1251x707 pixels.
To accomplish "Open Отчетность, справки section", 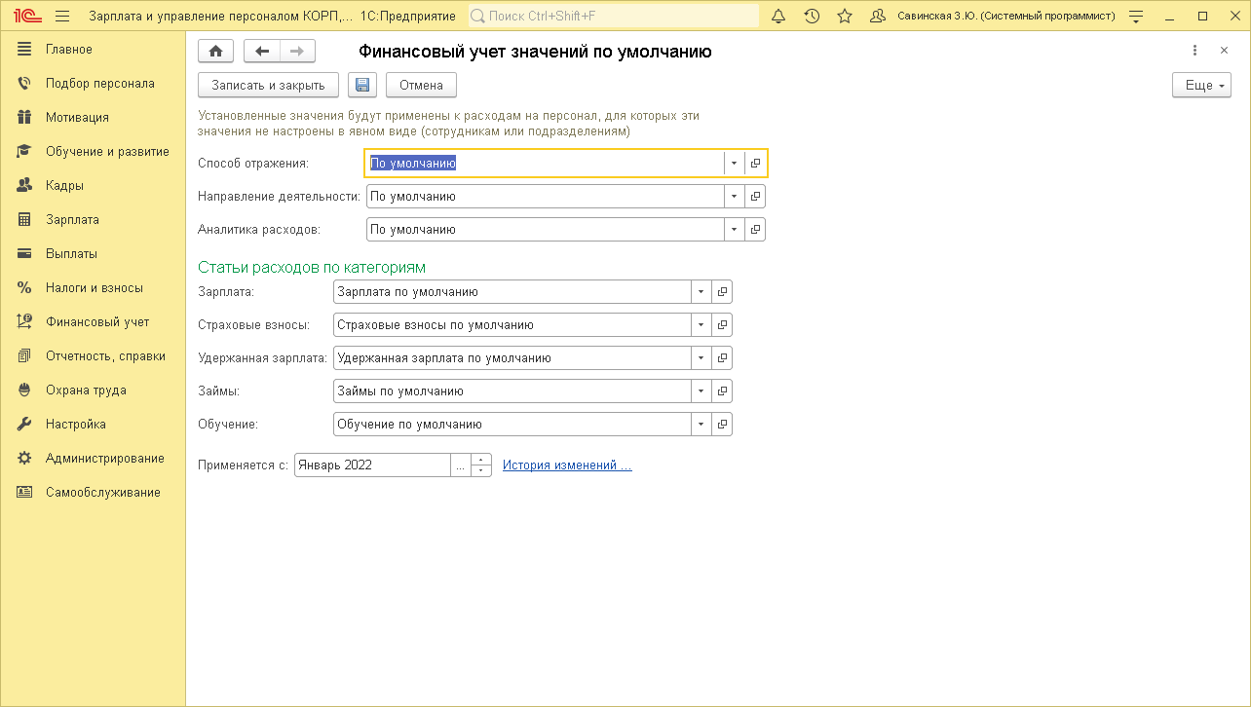I will click(93, 356).
